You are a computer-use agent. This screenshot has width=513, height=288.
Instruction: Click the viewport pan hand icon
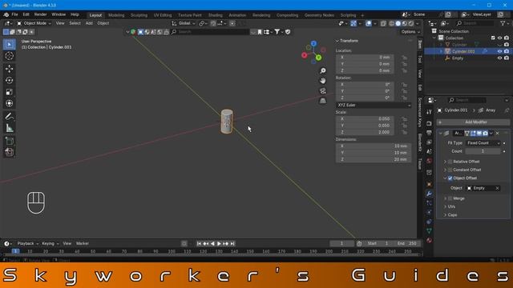click(322, 81)
